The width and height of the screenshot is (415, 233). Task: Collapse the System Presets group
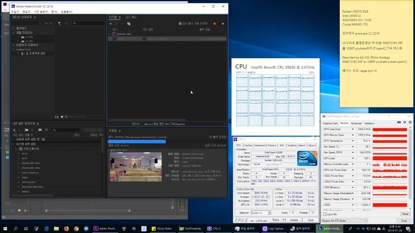click(x=14, y=144)
